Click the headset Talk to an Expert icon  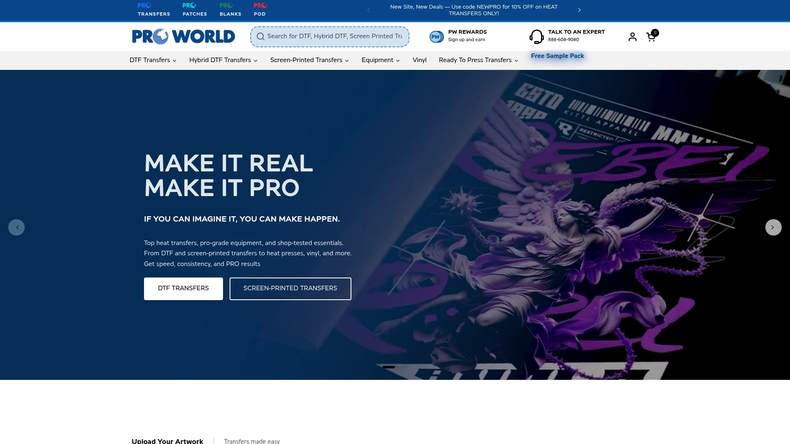[537, 37]
